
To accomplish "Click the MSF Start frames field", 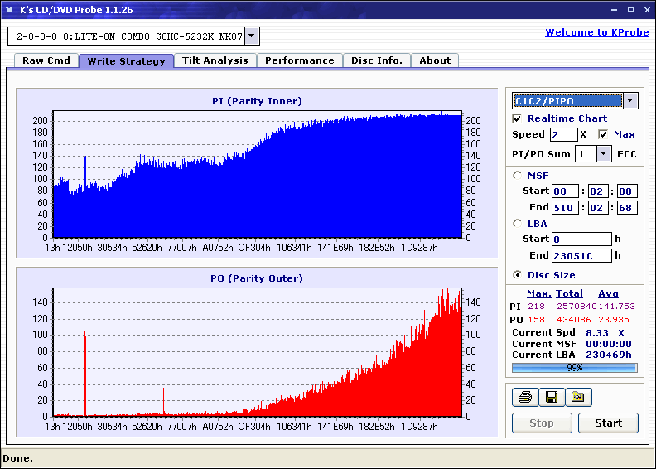I will click(x=627, y=191).
